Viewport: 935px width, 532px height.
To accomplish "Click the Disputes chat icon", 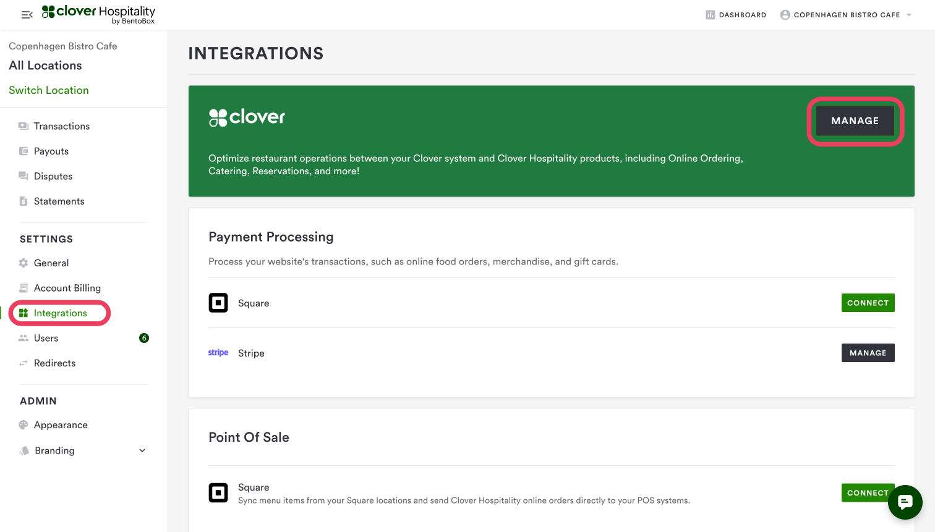I will click(x=23, y=176).
